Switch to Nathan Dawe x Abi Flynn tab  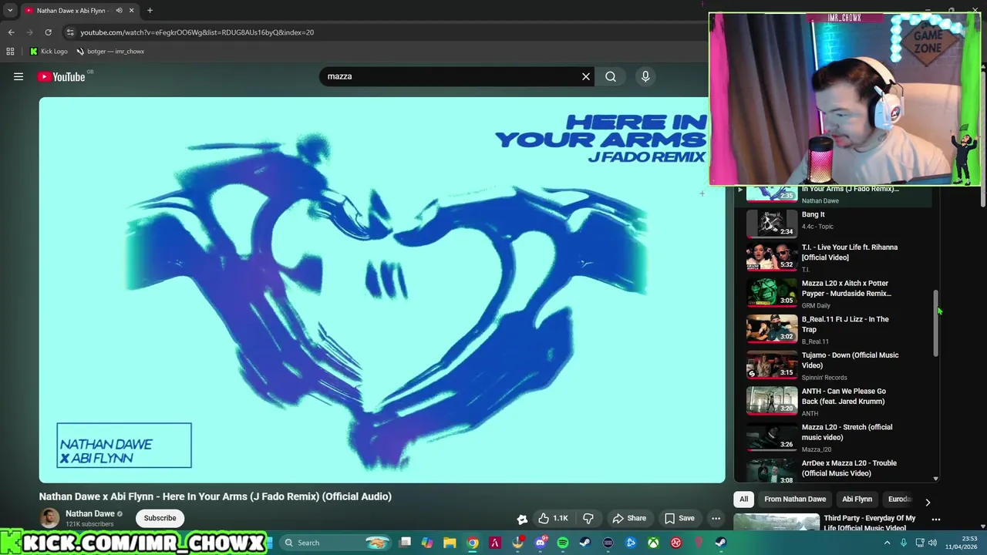tap(71, 10)
